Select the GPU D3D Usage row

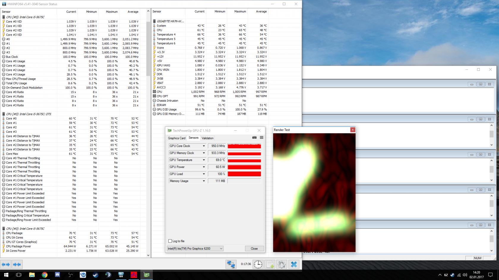coord(210,109)
